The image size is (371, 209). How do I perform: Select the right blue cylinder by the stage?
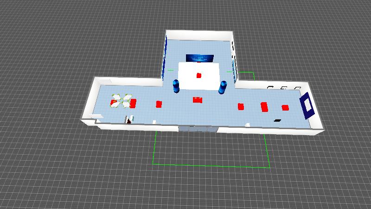click(223, 87)
